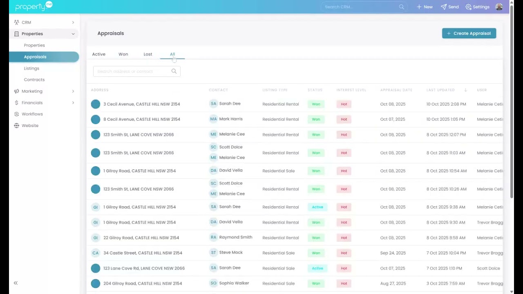Click the ST avatar beside Steve Mock
The image size is (523, 294).
213,253
